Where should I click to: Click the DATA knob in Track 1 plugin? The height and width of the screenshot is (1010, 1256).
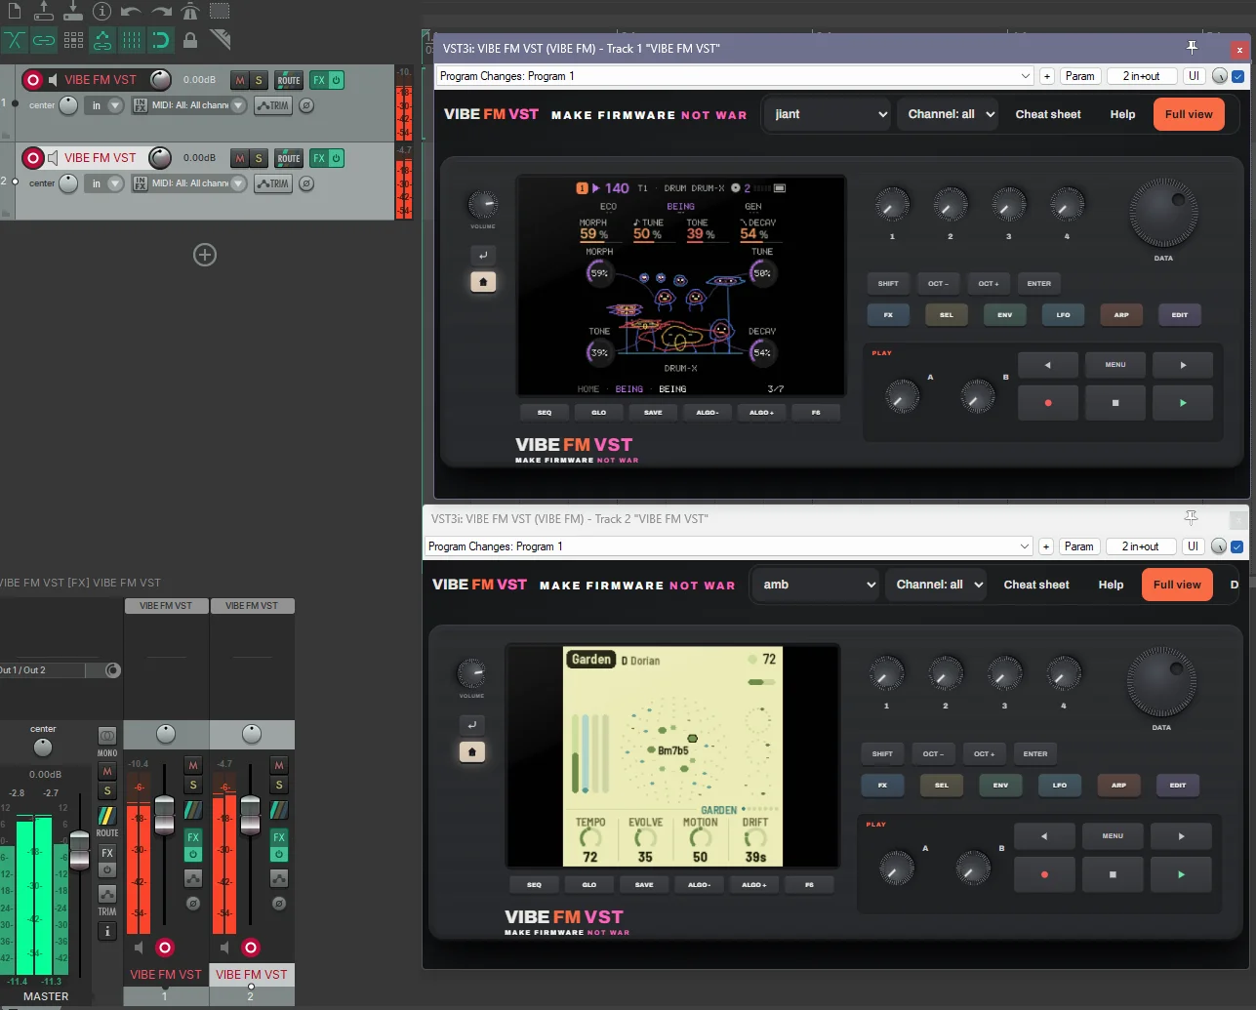pyautogui.click(x=1163, y=213)
